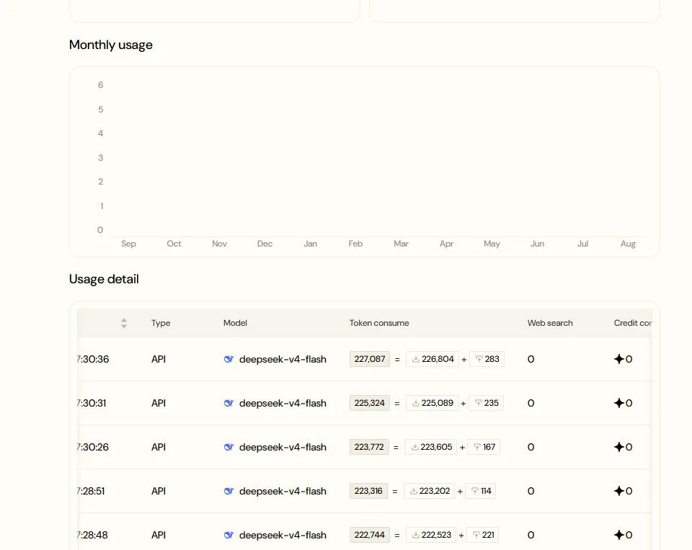Click the Model column header

tap(235, 323)
